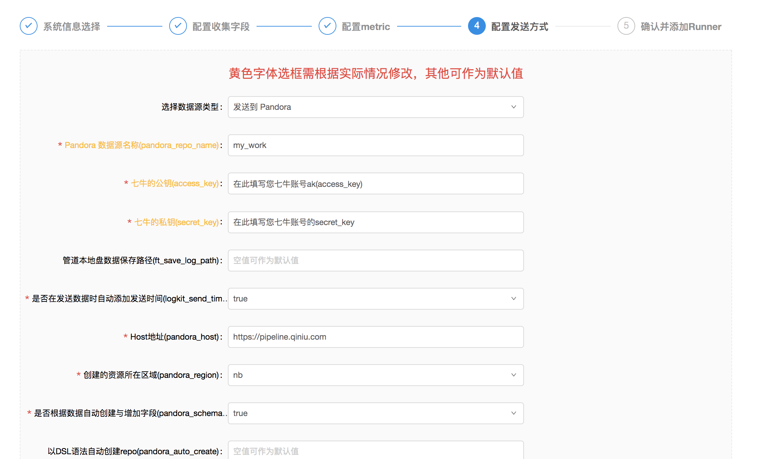
Task: Focus the secret_key input field
Action: pos(376,222)
